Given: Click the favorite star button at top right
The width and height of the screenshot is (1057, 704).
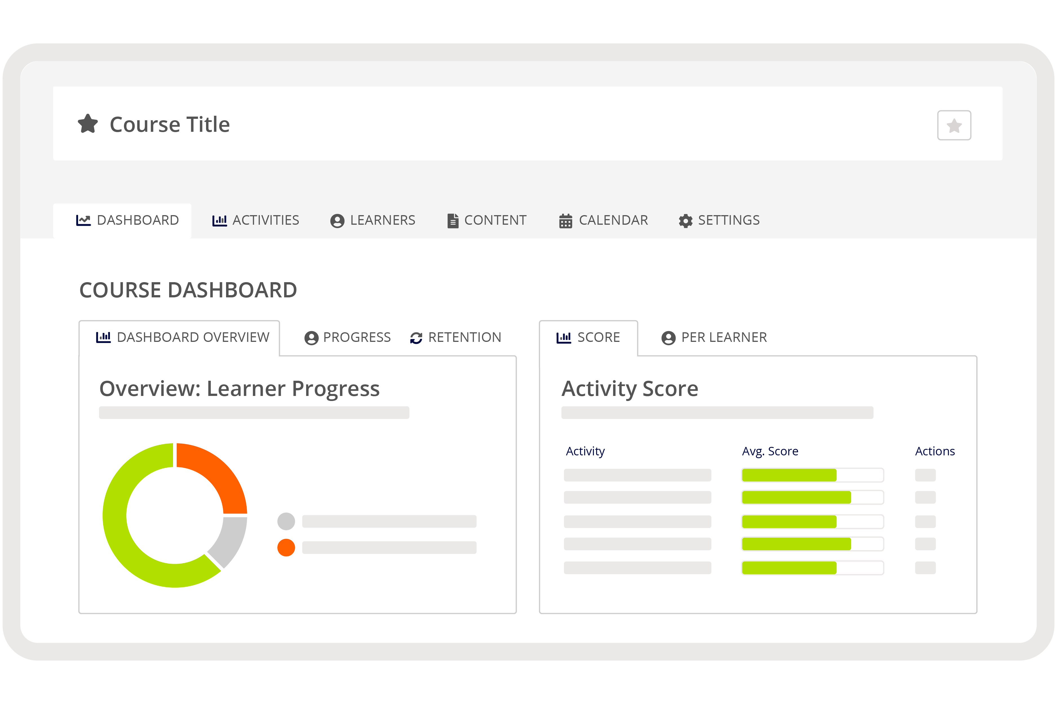Looking at the screenshot, I should tap(954, 125).
